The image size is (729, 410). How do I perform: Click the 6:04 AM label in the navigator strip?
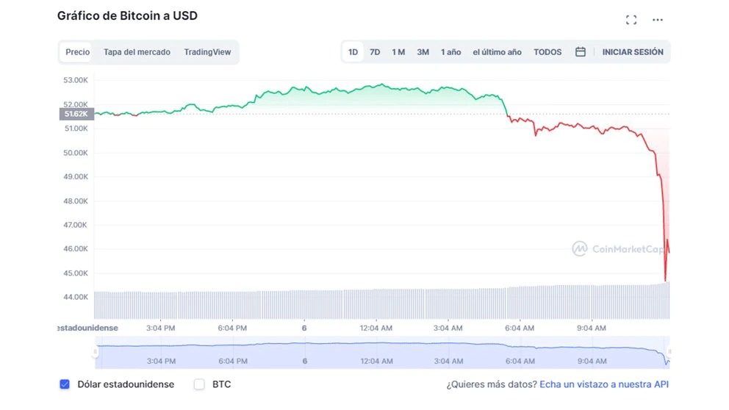[520, 361]
